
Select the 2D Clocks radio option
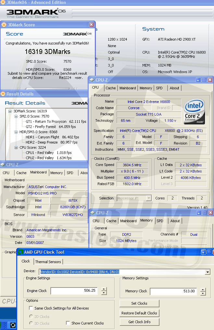pyautogui.click(x=31, y=316)
